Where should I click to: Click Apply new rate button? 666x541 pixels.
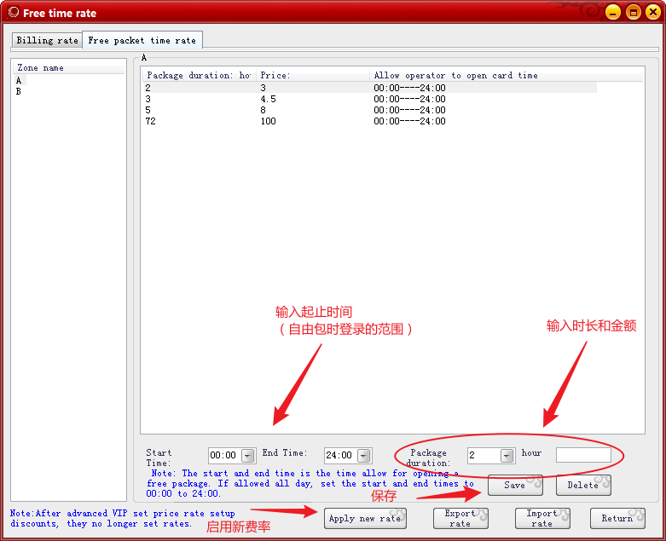coord(365,519)
